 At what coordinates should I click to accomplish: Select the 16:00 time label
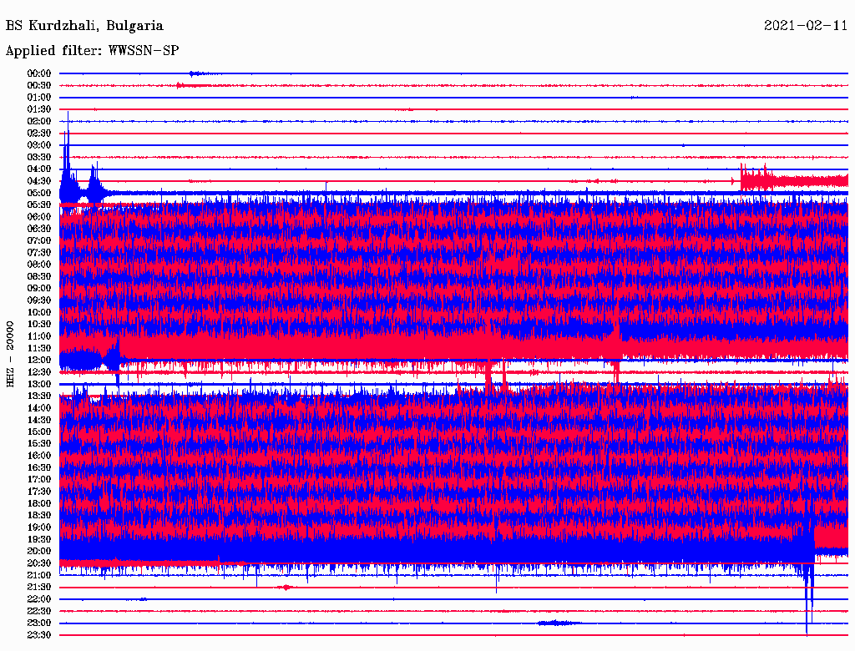(x=39, y=455)
